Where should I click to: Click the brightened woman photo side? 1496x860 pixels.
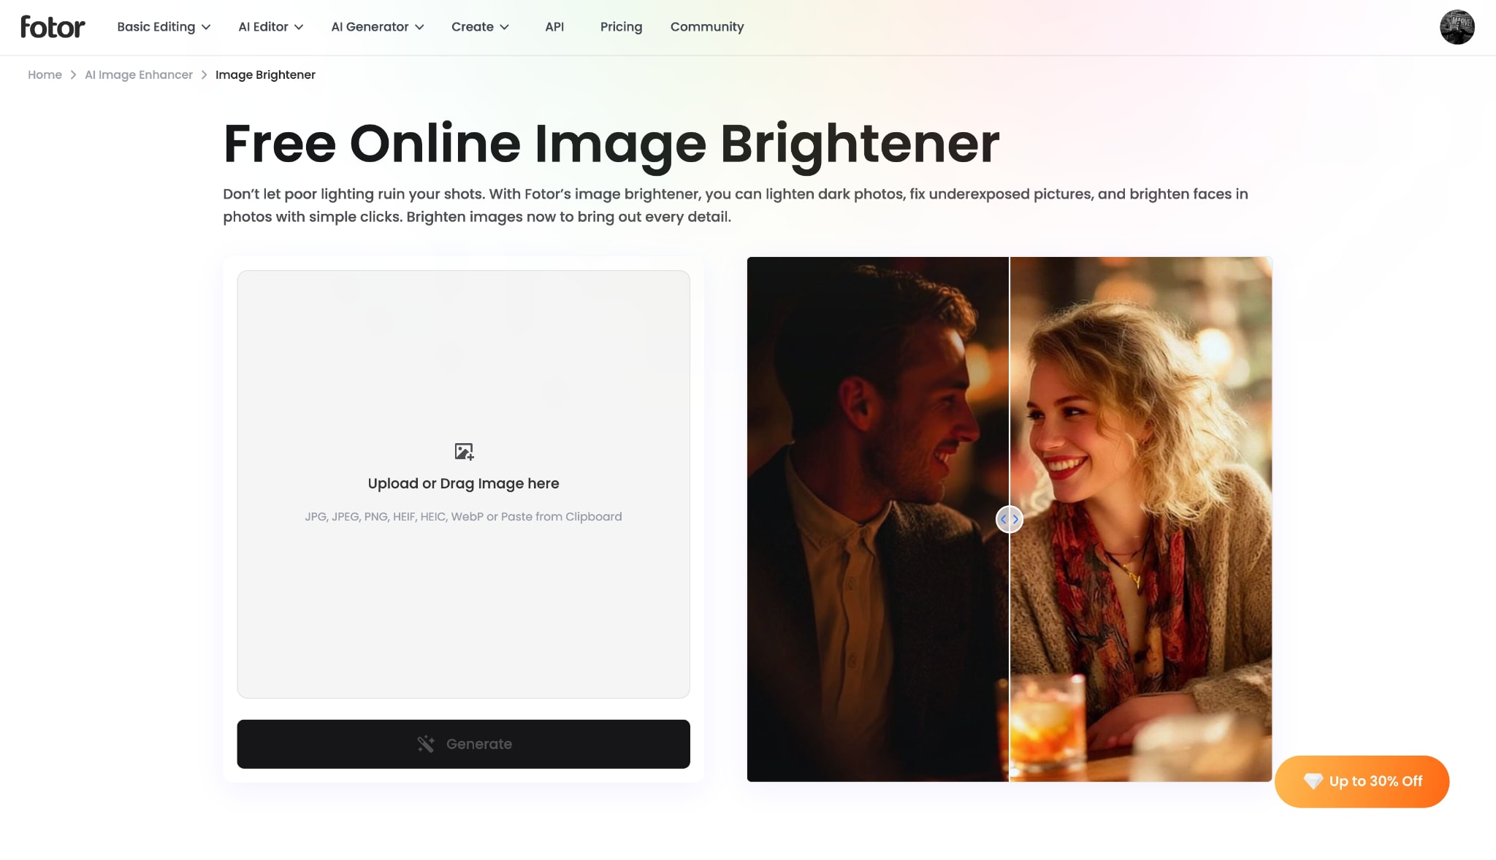point(1141,519)
